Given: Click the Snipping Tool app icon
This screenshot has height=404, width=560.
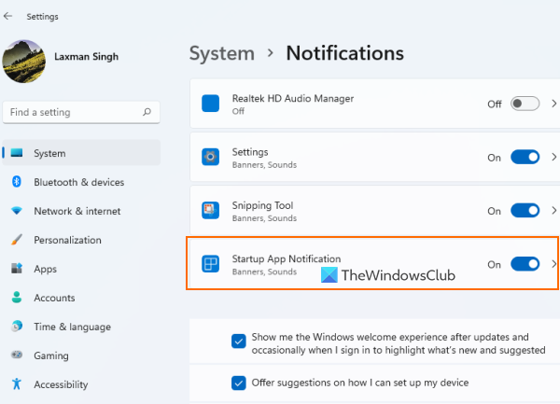Looking at the screenshot, I should [211, 211].
